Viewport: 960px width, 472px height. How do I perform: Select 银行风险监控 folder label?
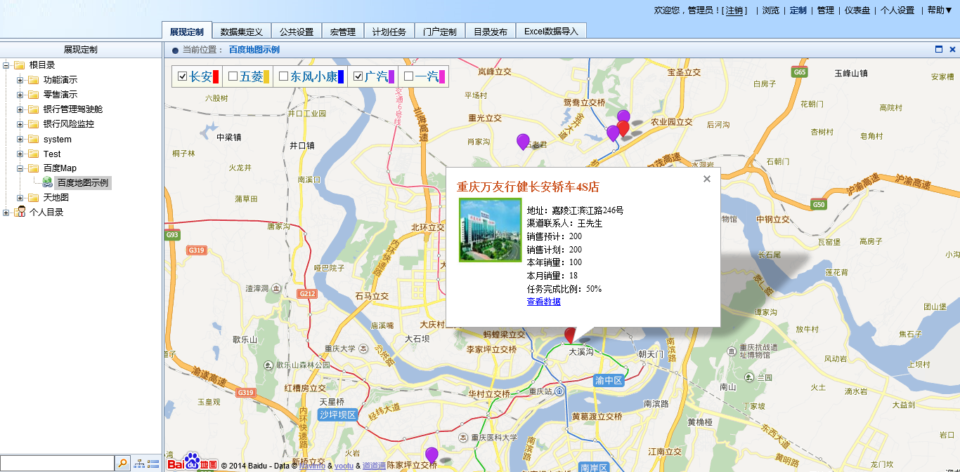(69, 124)
